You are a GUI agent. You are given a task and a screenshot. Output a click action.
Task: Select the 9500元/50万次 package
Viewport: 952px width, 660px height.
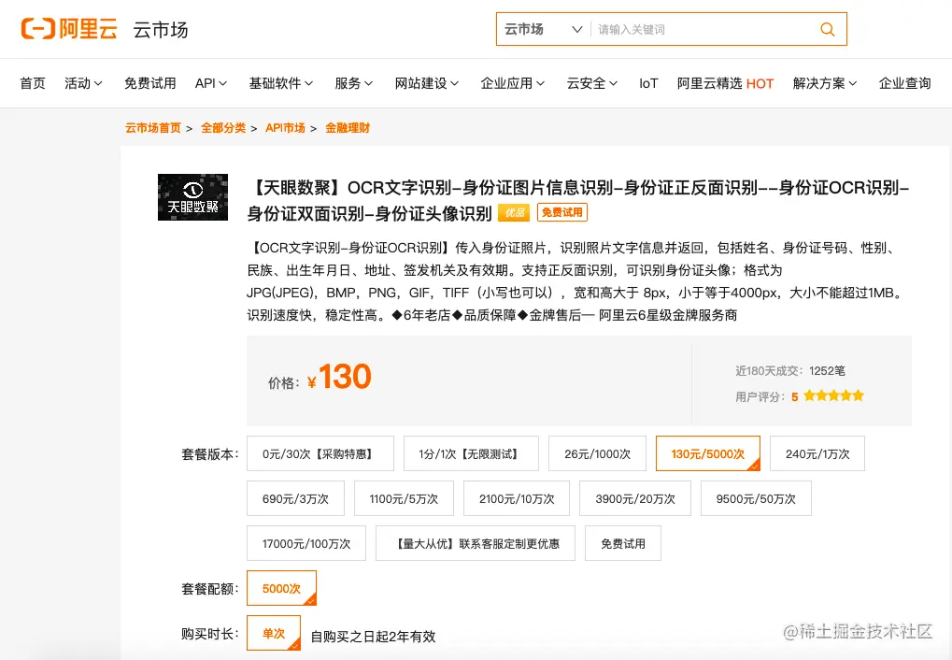point(756,498)
